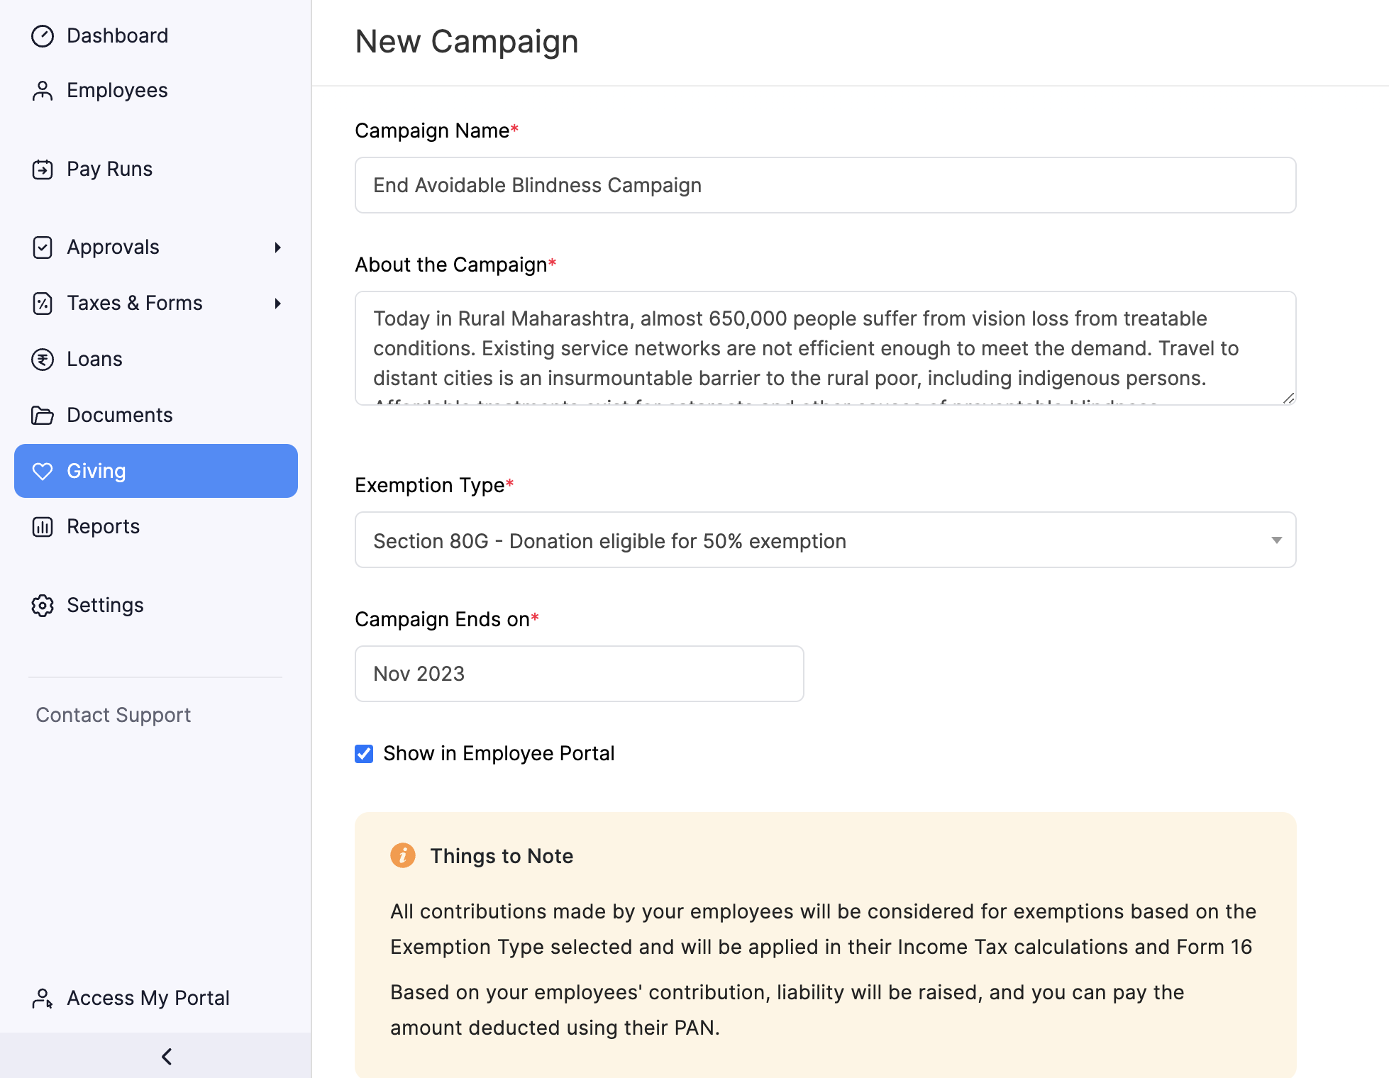Uncheck Show in Employee Portal checkbox
1389x1078 pixels.
tap(364, 753)
